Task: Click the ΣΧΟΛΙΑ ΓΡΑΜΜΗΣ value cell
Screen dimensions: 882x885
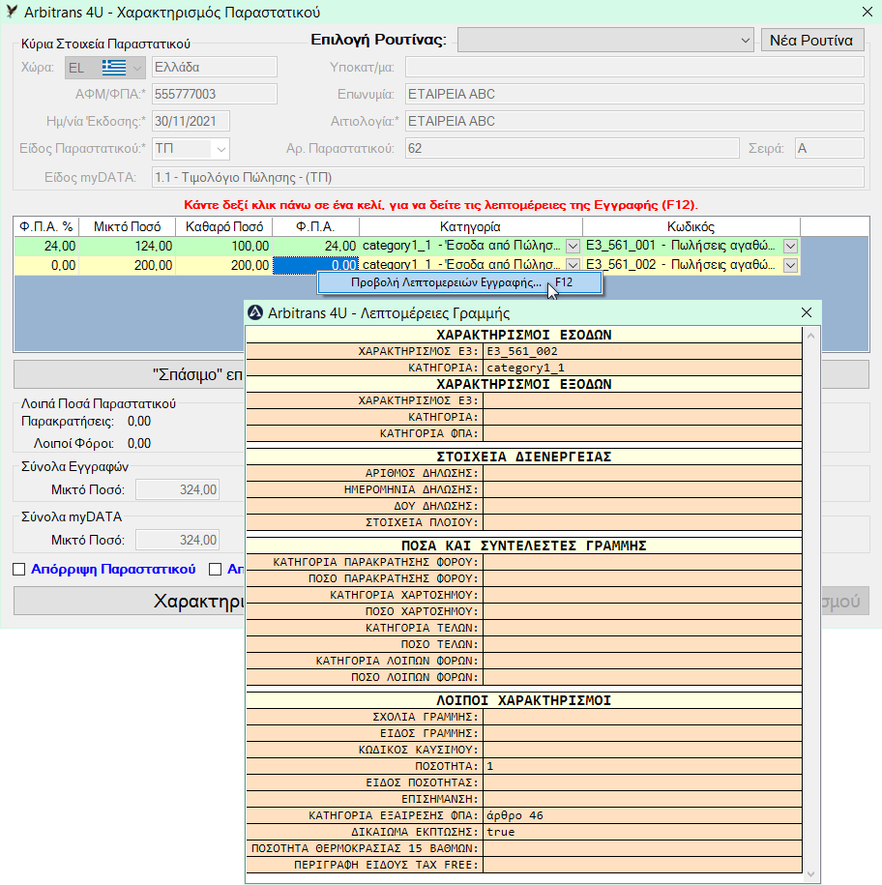Action: [x=642, y=717]
